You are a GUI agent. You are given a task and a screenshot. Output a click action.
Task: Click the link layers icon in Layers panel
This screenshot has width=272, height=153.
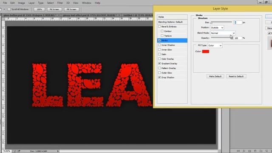click(238, 151)
